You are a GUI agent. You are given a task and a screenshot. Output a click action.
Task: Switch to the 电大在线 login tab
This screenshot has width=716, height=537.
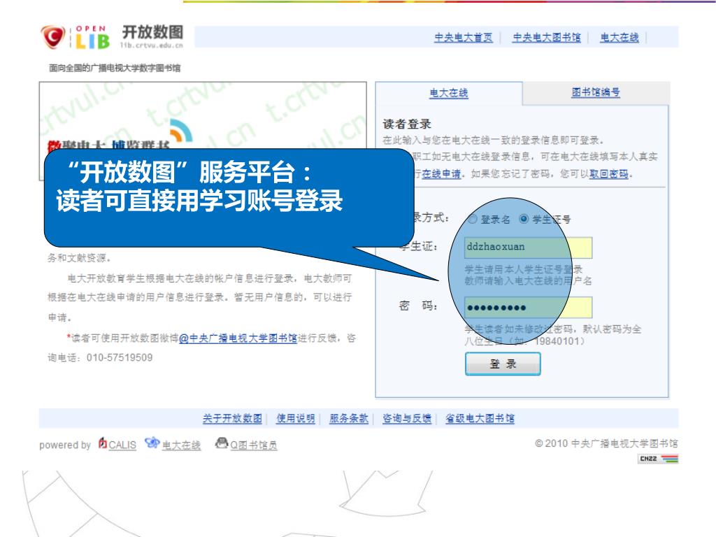[x=449, y=93]
